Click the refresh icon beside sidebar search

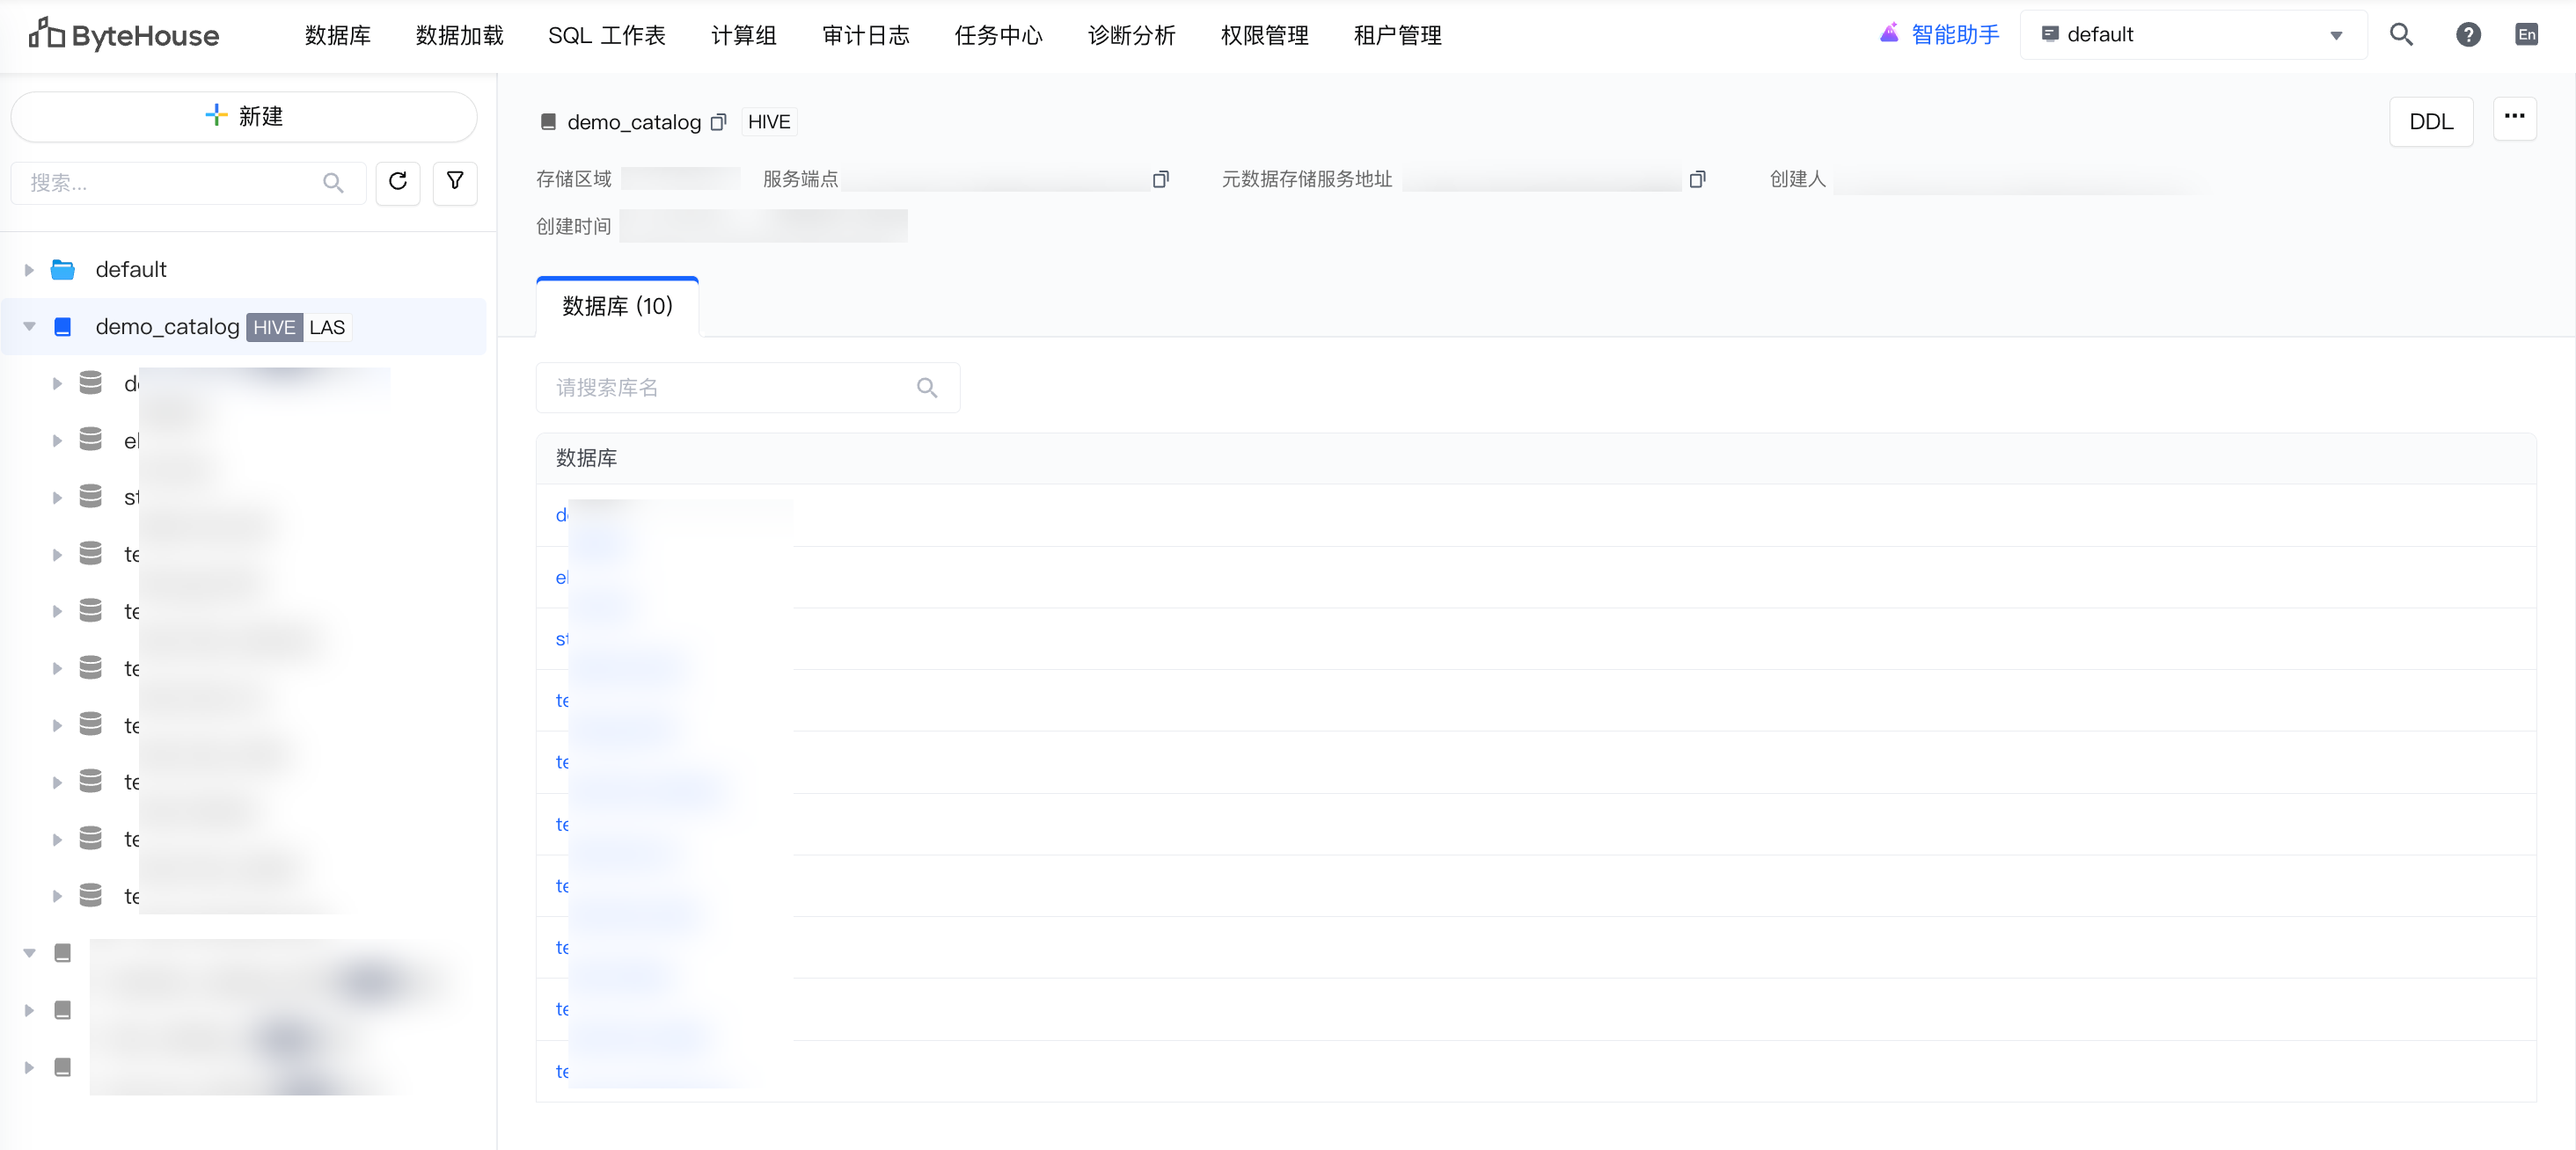[x=398, y=182]
